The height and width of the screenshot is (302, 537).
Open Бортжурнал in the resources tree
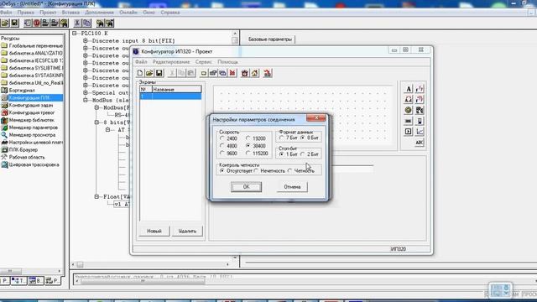pos(22,91)
